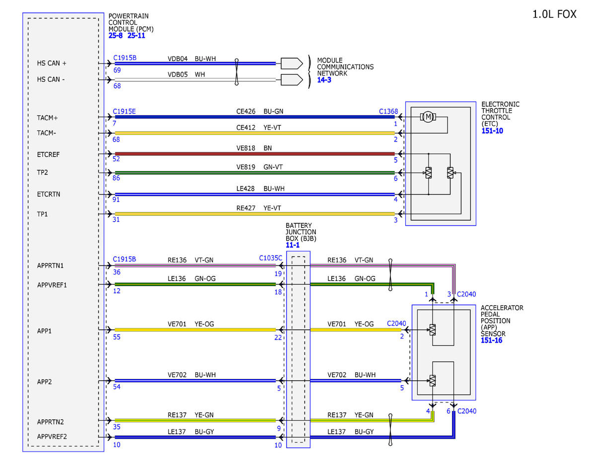Select the APPVREF2 signal name
The image size is (596, 460).
click(52, 437)
